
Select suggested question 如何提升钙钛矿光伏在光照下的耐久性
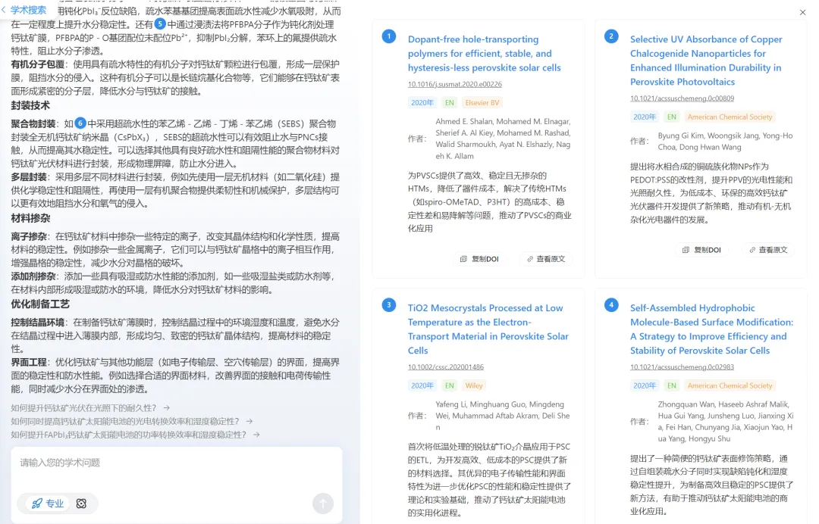click(90, 408)
